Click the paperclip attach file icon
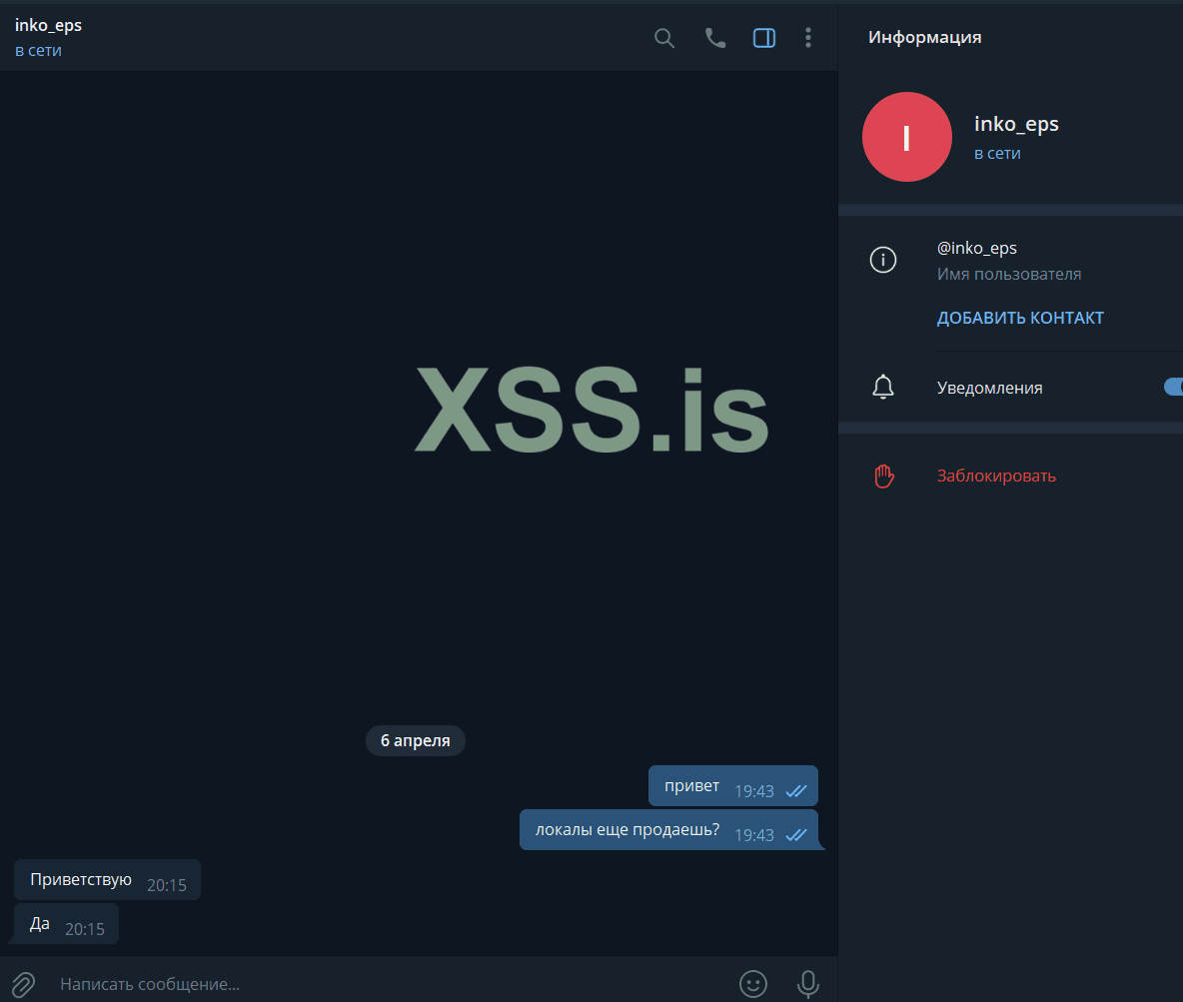 pos(23,985)
